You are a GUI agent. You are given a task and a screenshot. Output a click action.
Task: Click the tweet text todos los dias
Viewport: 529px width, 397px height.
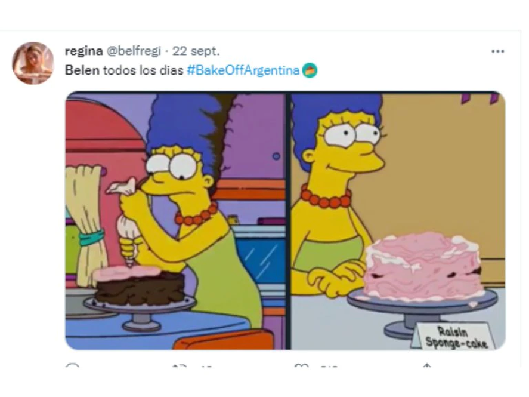pyautogui.click(x=143, y=70)
